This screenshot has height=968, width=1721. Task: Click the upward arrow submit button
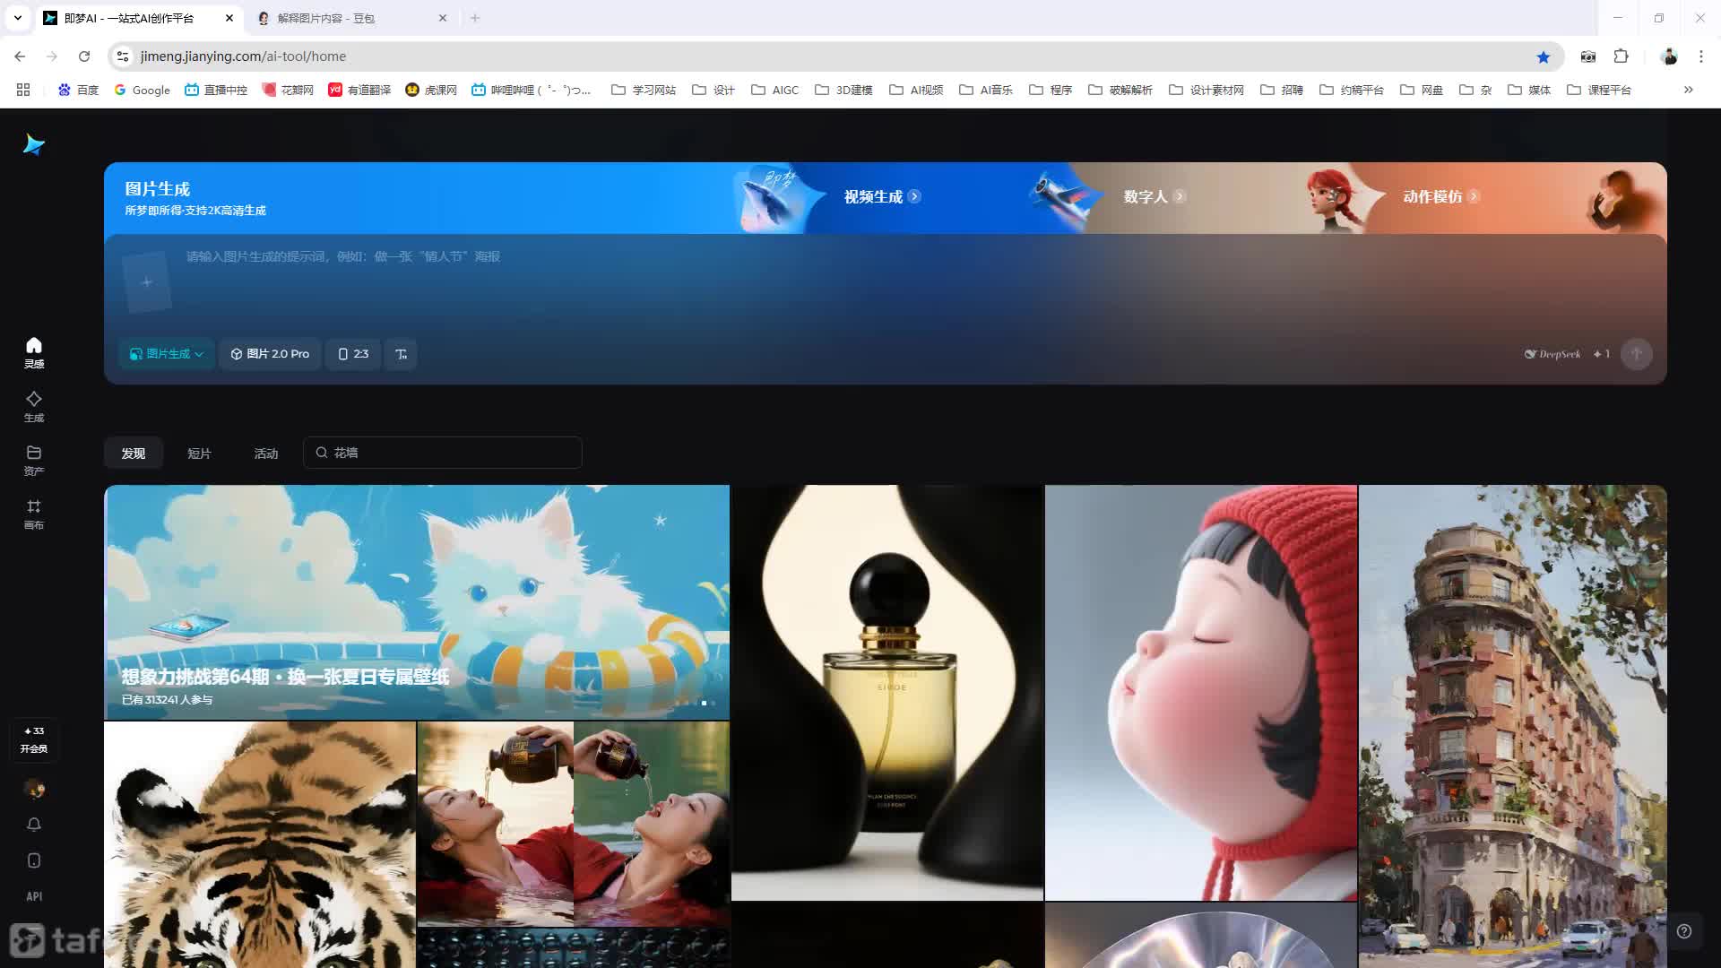[x=1636, y=354]
